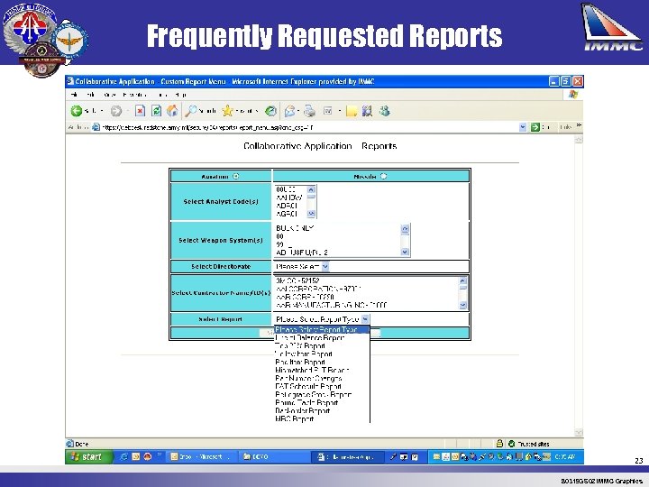Select the Aviation radio button
The height and width of the screenshot is (487, 649).
point(236,177)
